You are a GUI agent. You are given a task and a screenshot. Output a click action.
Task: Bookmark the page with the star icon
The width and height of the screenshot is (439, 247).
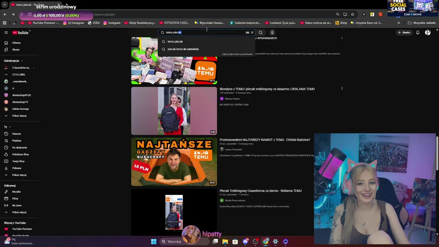tap(352, 14)
